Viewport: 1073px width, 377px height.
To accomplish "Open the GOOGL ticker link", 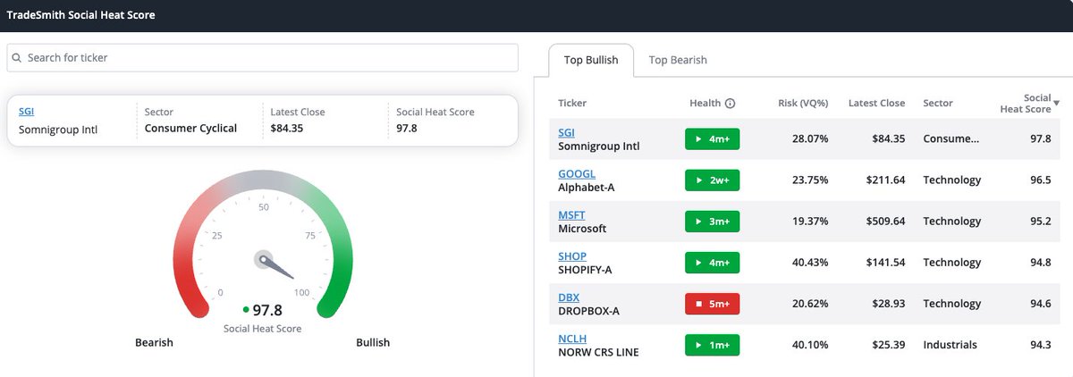I will tap(576, 174).
